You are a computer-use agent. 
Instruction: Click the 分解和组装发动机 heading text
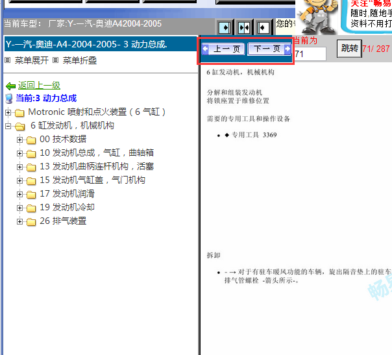[234, 93]
